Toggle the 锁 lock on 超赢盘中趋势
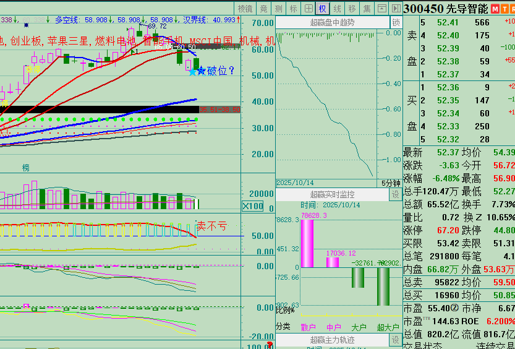Viewport: 515px width, 349px height. 396,23
